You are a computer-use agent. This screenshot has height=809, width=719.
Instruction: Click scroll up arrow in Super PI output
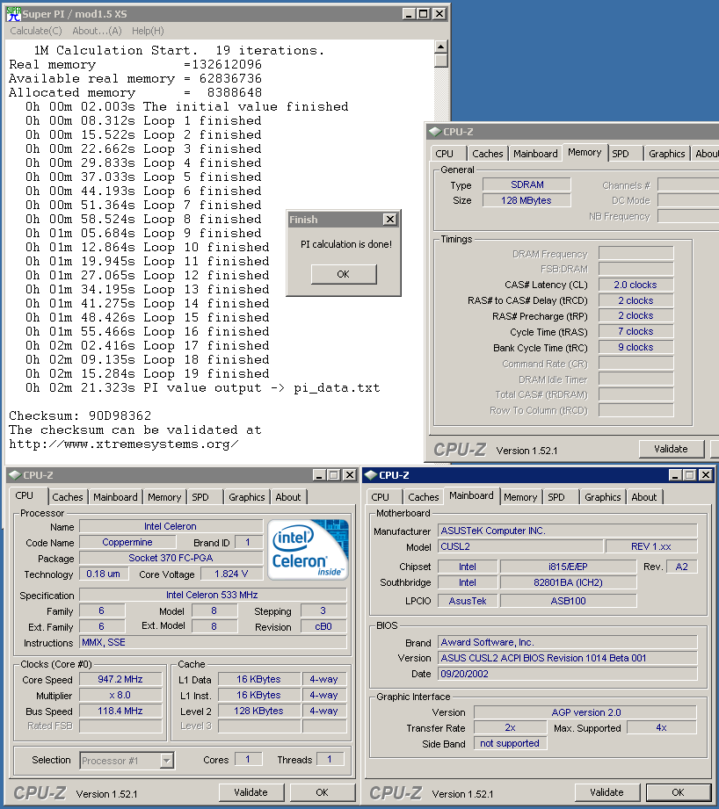(x=441, y=47)
